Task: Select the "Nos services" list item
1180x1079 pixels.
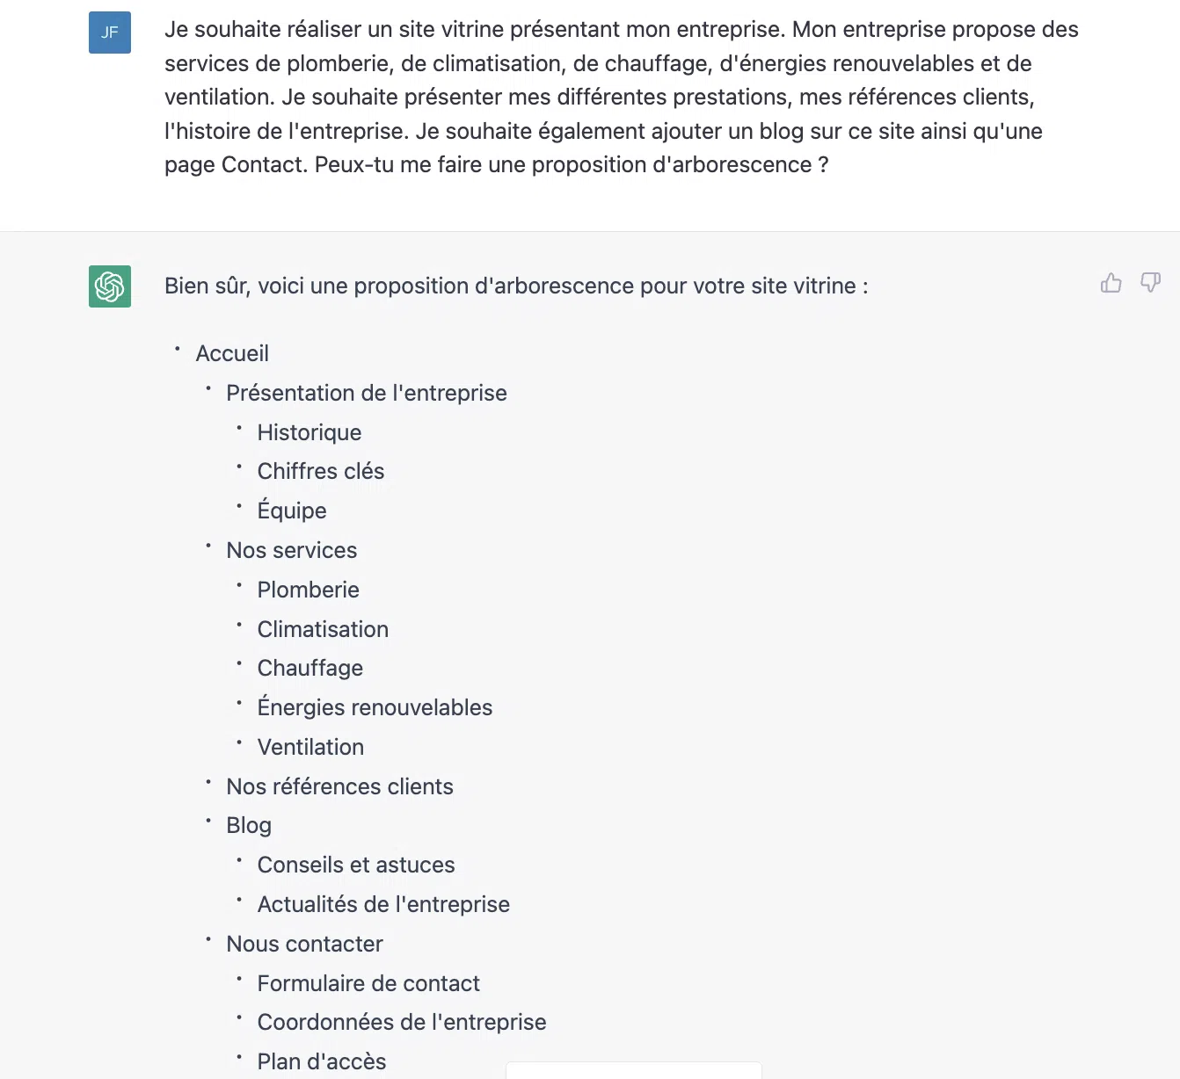Action: [291, 550]
